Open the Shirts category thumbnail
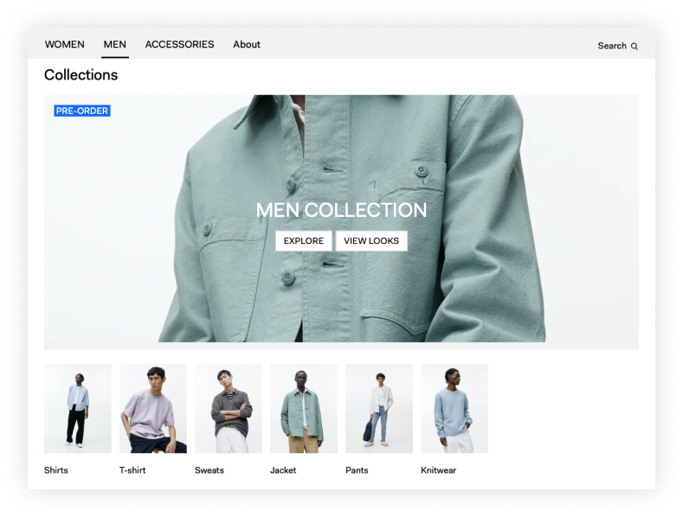The height and width of the screenshot is (517, 683). click(x=78, y=409)
